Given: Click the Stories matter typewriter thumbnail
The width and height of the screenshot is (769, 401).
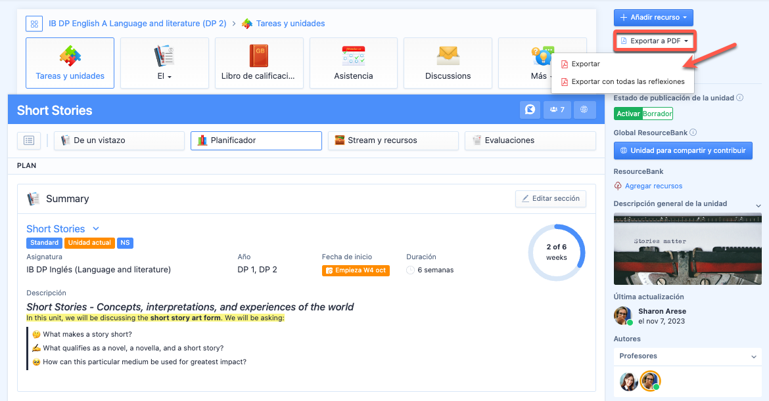Looking at the screenshot, I should coord(687,249).
